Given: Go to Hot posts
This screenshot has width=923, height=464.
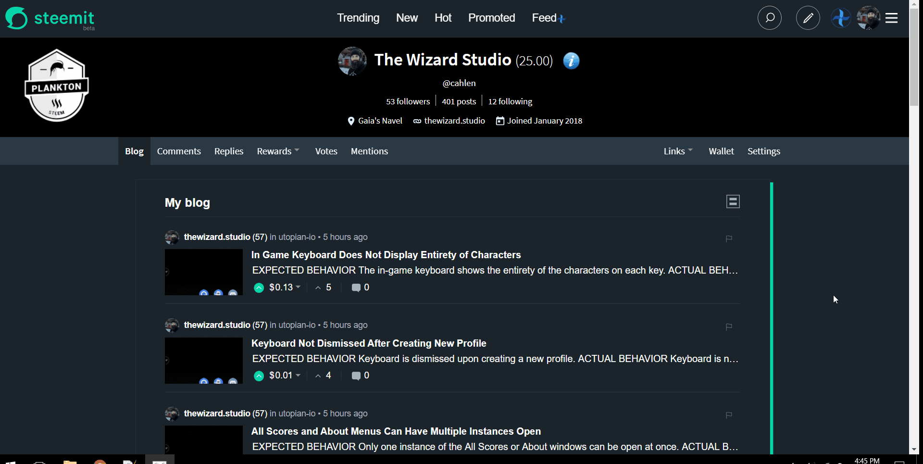Looking at the screenshot, I should 443,18.
